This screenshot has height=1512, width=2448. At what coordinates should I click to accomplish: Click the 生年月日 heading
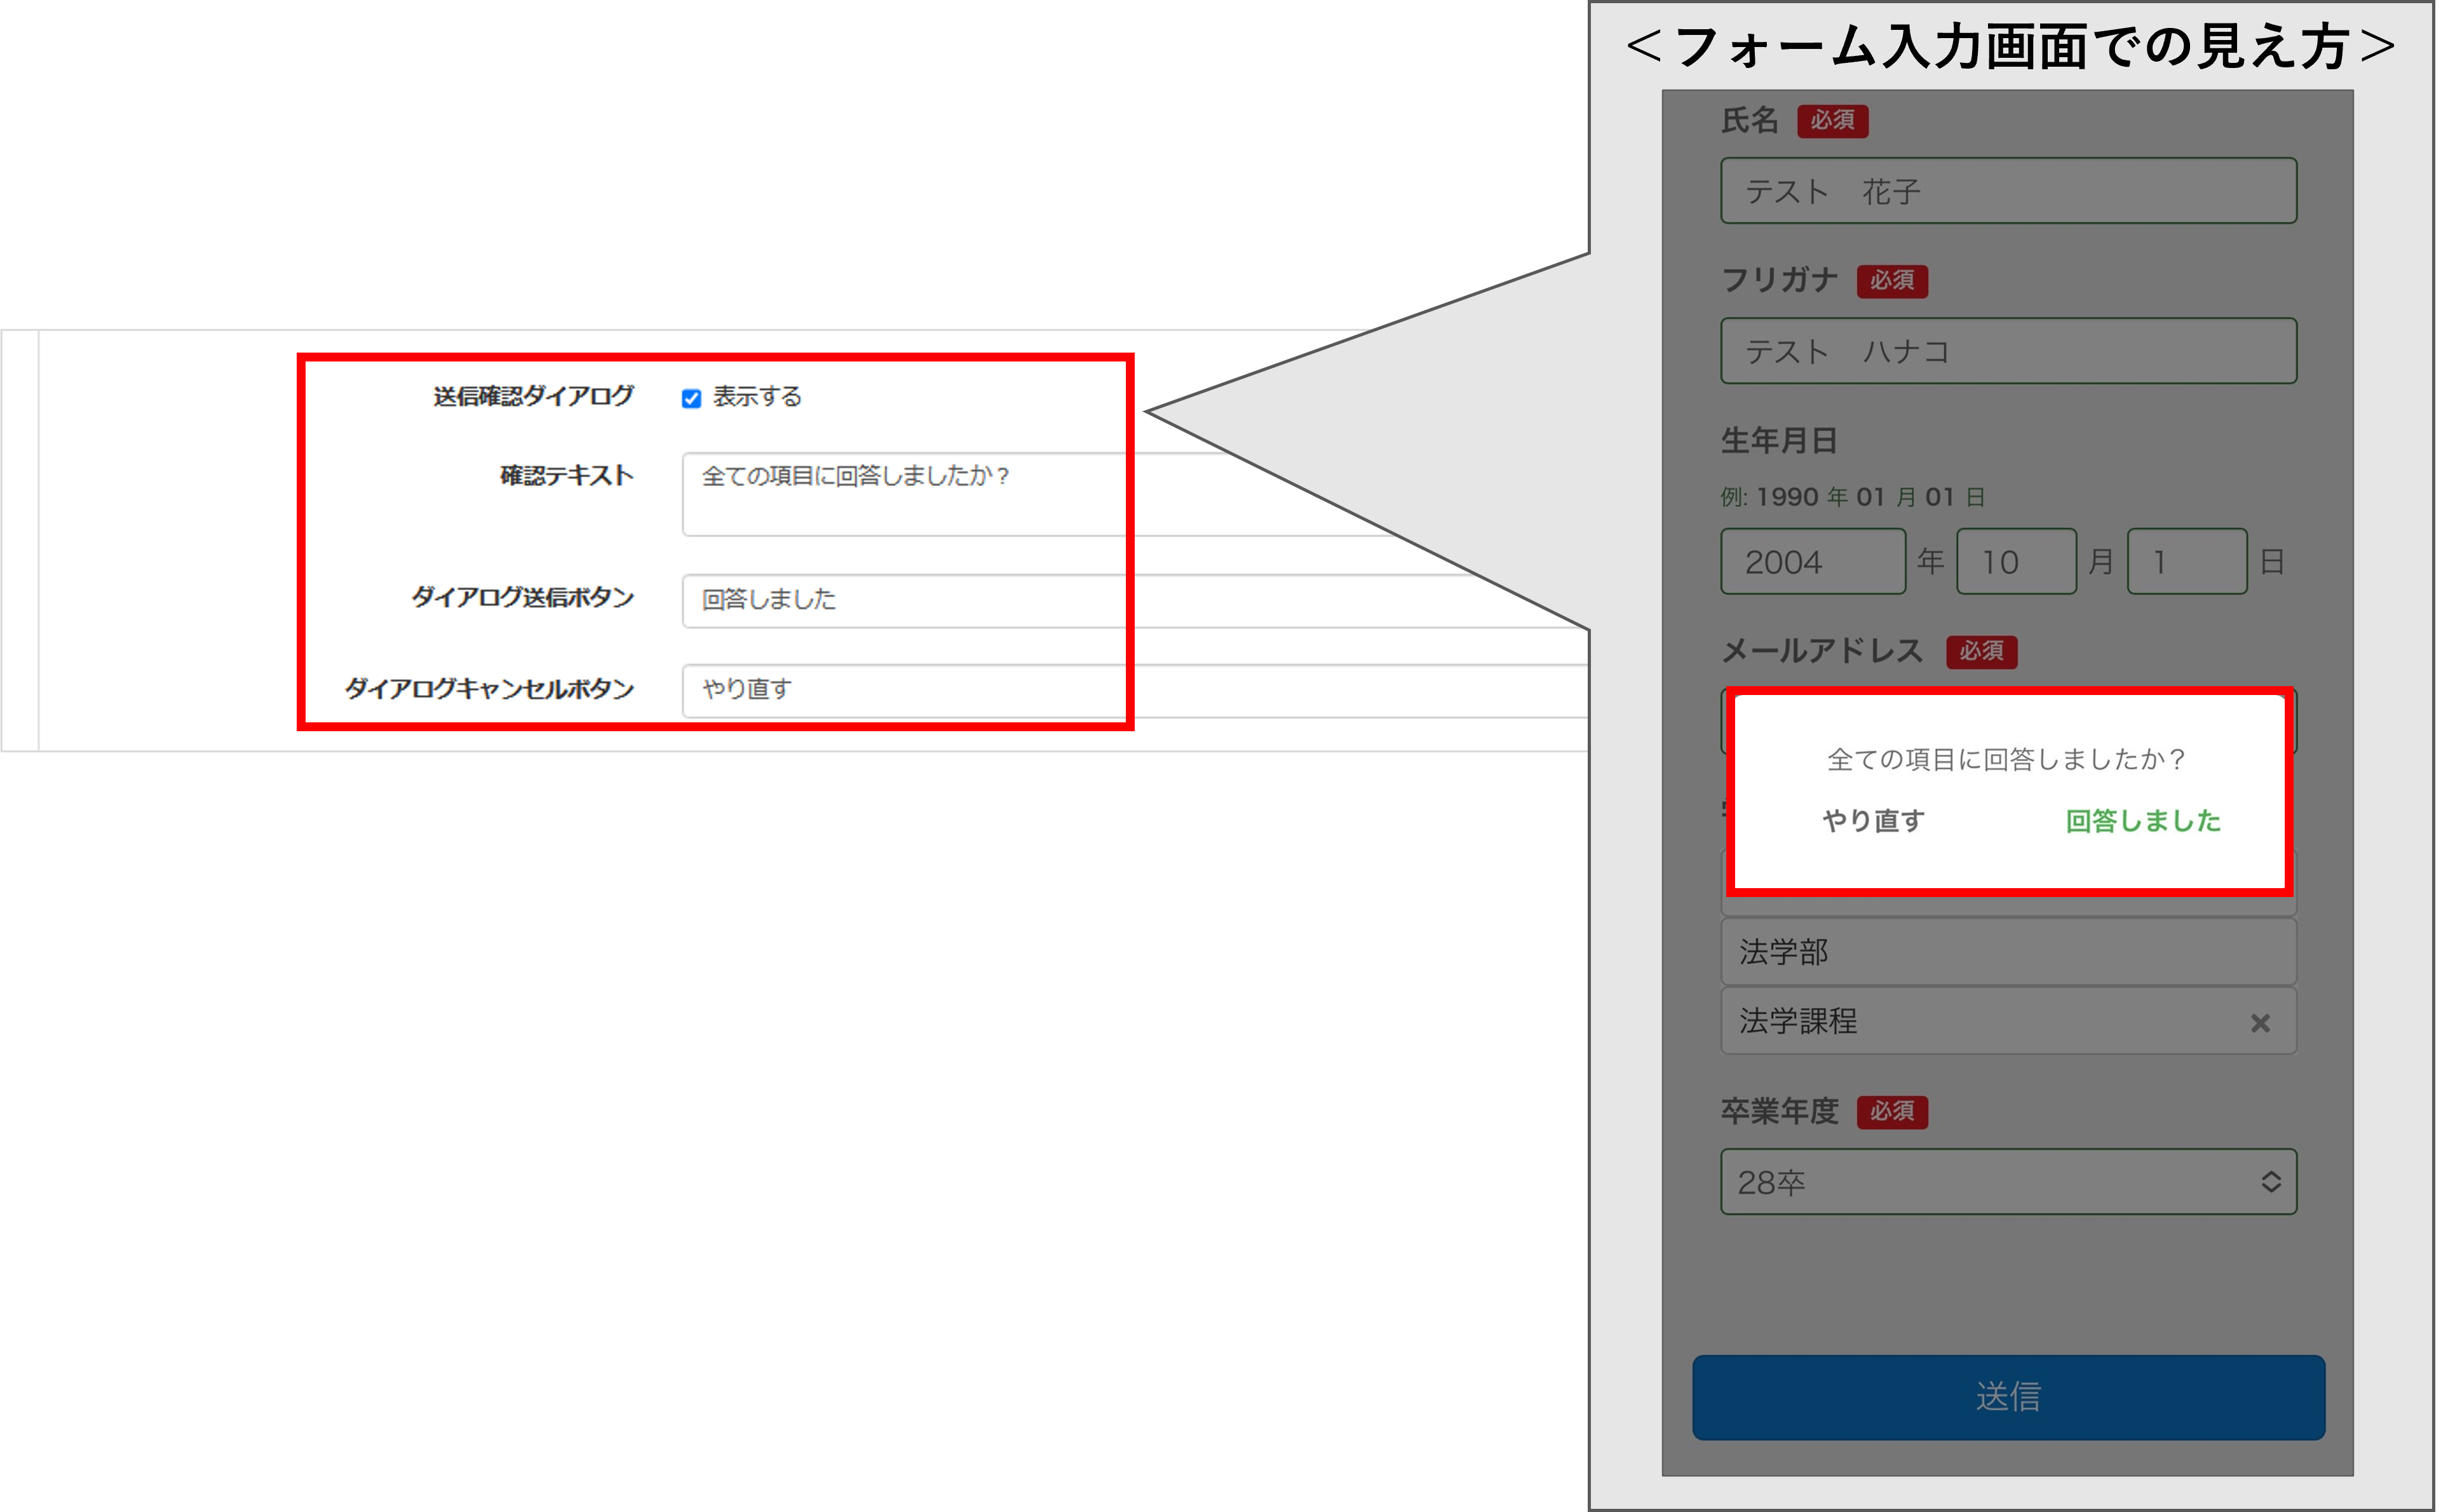click(1779, 441)
